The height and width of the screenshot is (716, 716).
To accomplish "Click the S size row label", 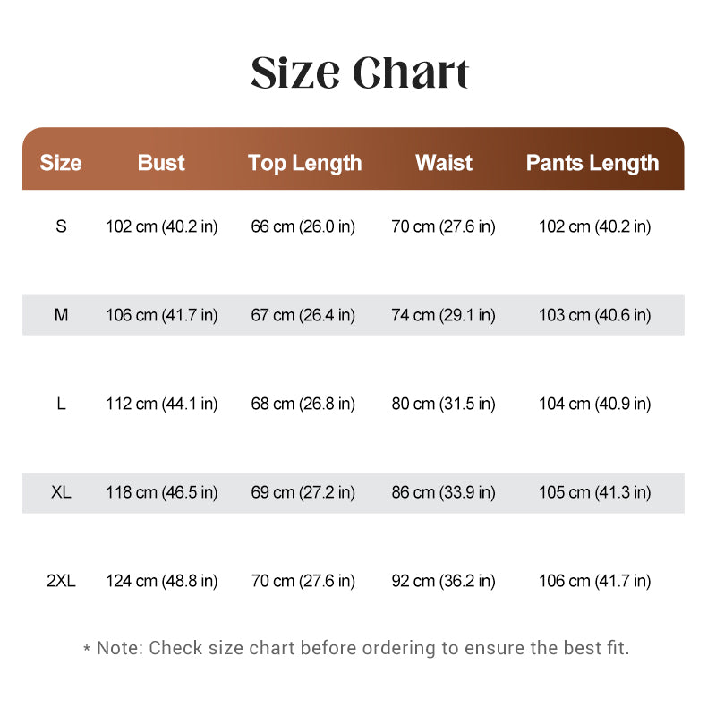I will point(61,226).
